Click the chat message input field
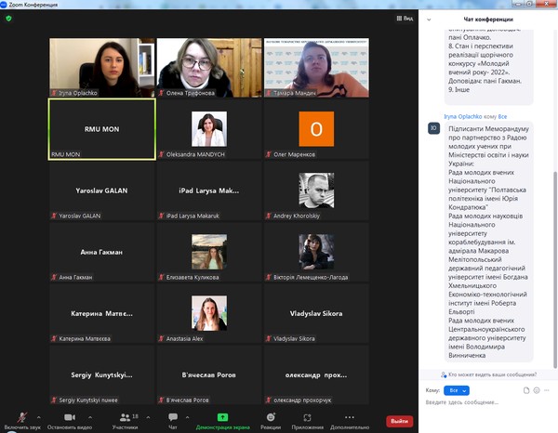 (x=484, y=402)
